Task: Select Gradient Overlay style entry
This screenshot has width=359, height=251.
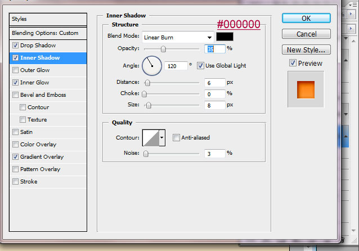Action: [x=42, y=157]
